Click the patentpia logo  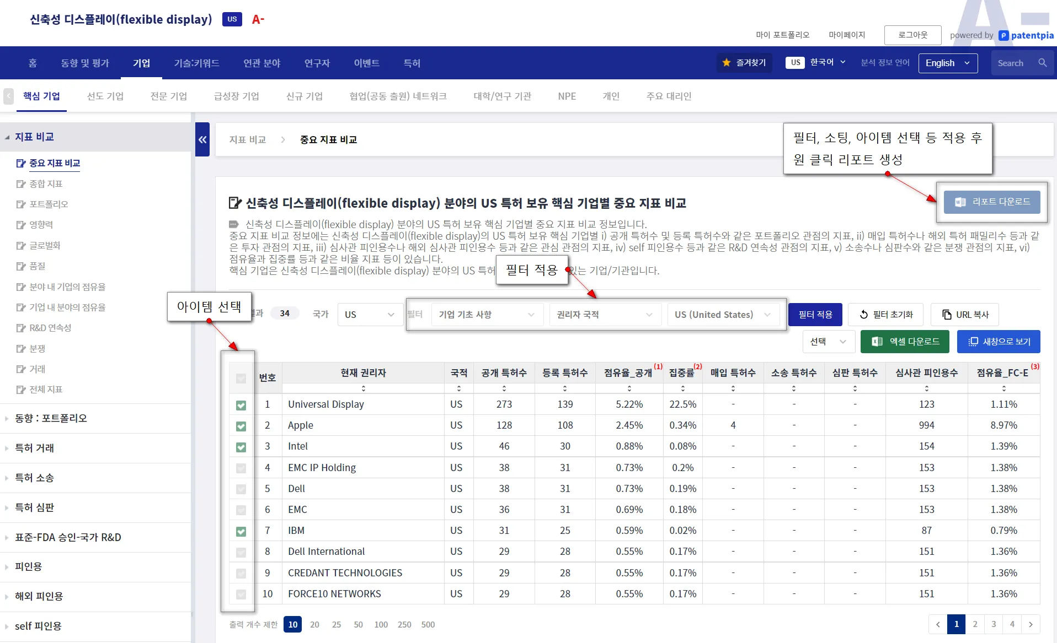pos(1026,35)
